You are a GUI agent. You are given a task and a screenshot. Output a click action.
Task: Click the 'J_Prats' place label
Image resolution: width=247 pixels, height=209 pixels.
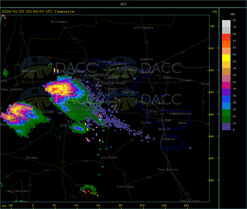click(x=151, y=112)
